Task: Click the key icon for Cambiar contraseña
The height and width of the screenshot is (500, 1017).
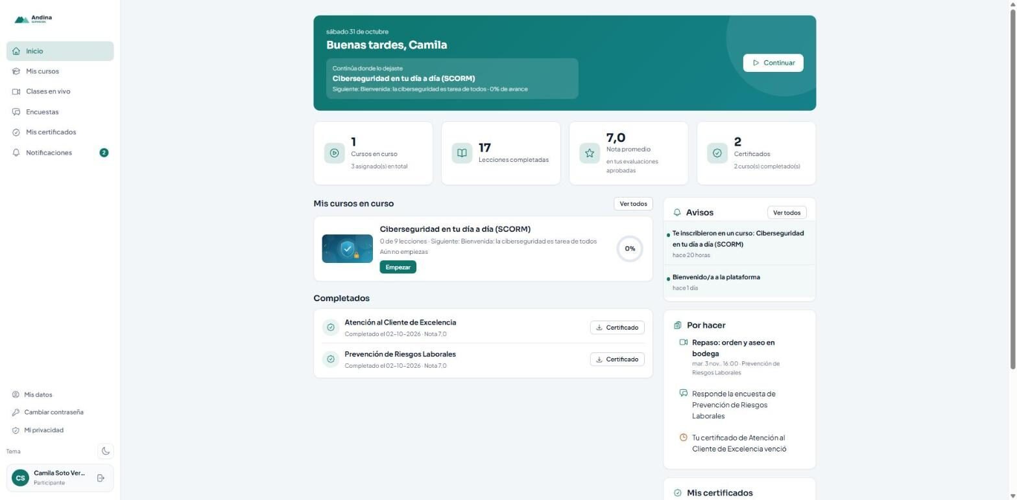Action: coord(16,413)
